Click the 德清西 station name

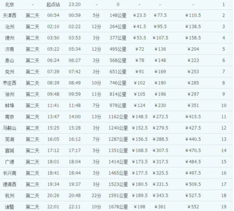[10, 184]
